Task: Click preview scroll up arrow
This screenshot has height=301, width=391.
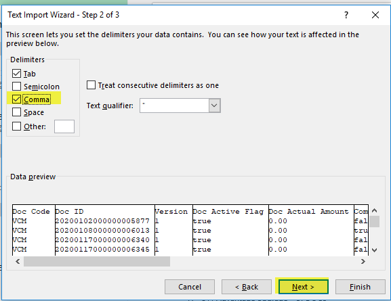Action: point(374,210)
